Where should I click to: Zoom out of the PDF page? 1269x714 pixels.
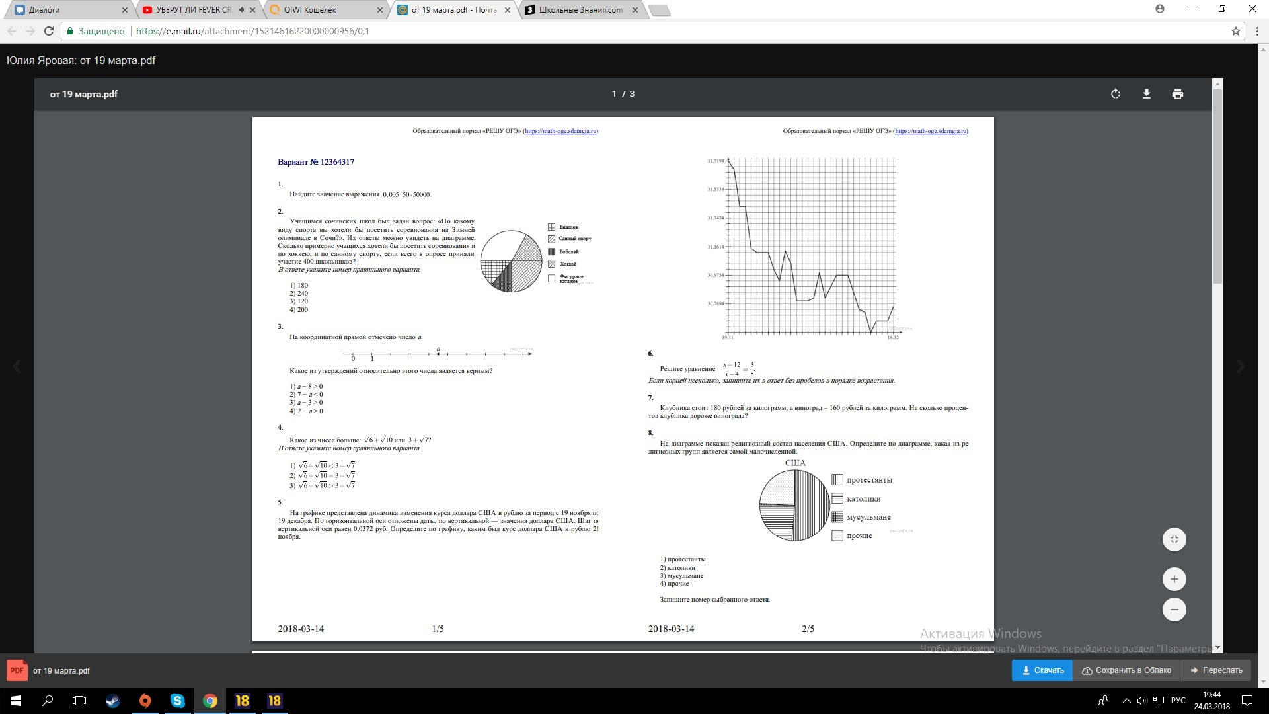tap(1174, 610)
